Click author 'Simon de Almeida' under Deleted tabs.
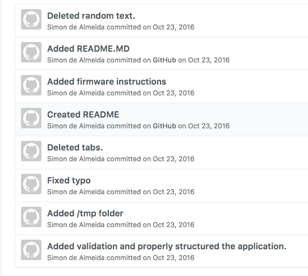The image size is (308, 276). pos(76,159)
